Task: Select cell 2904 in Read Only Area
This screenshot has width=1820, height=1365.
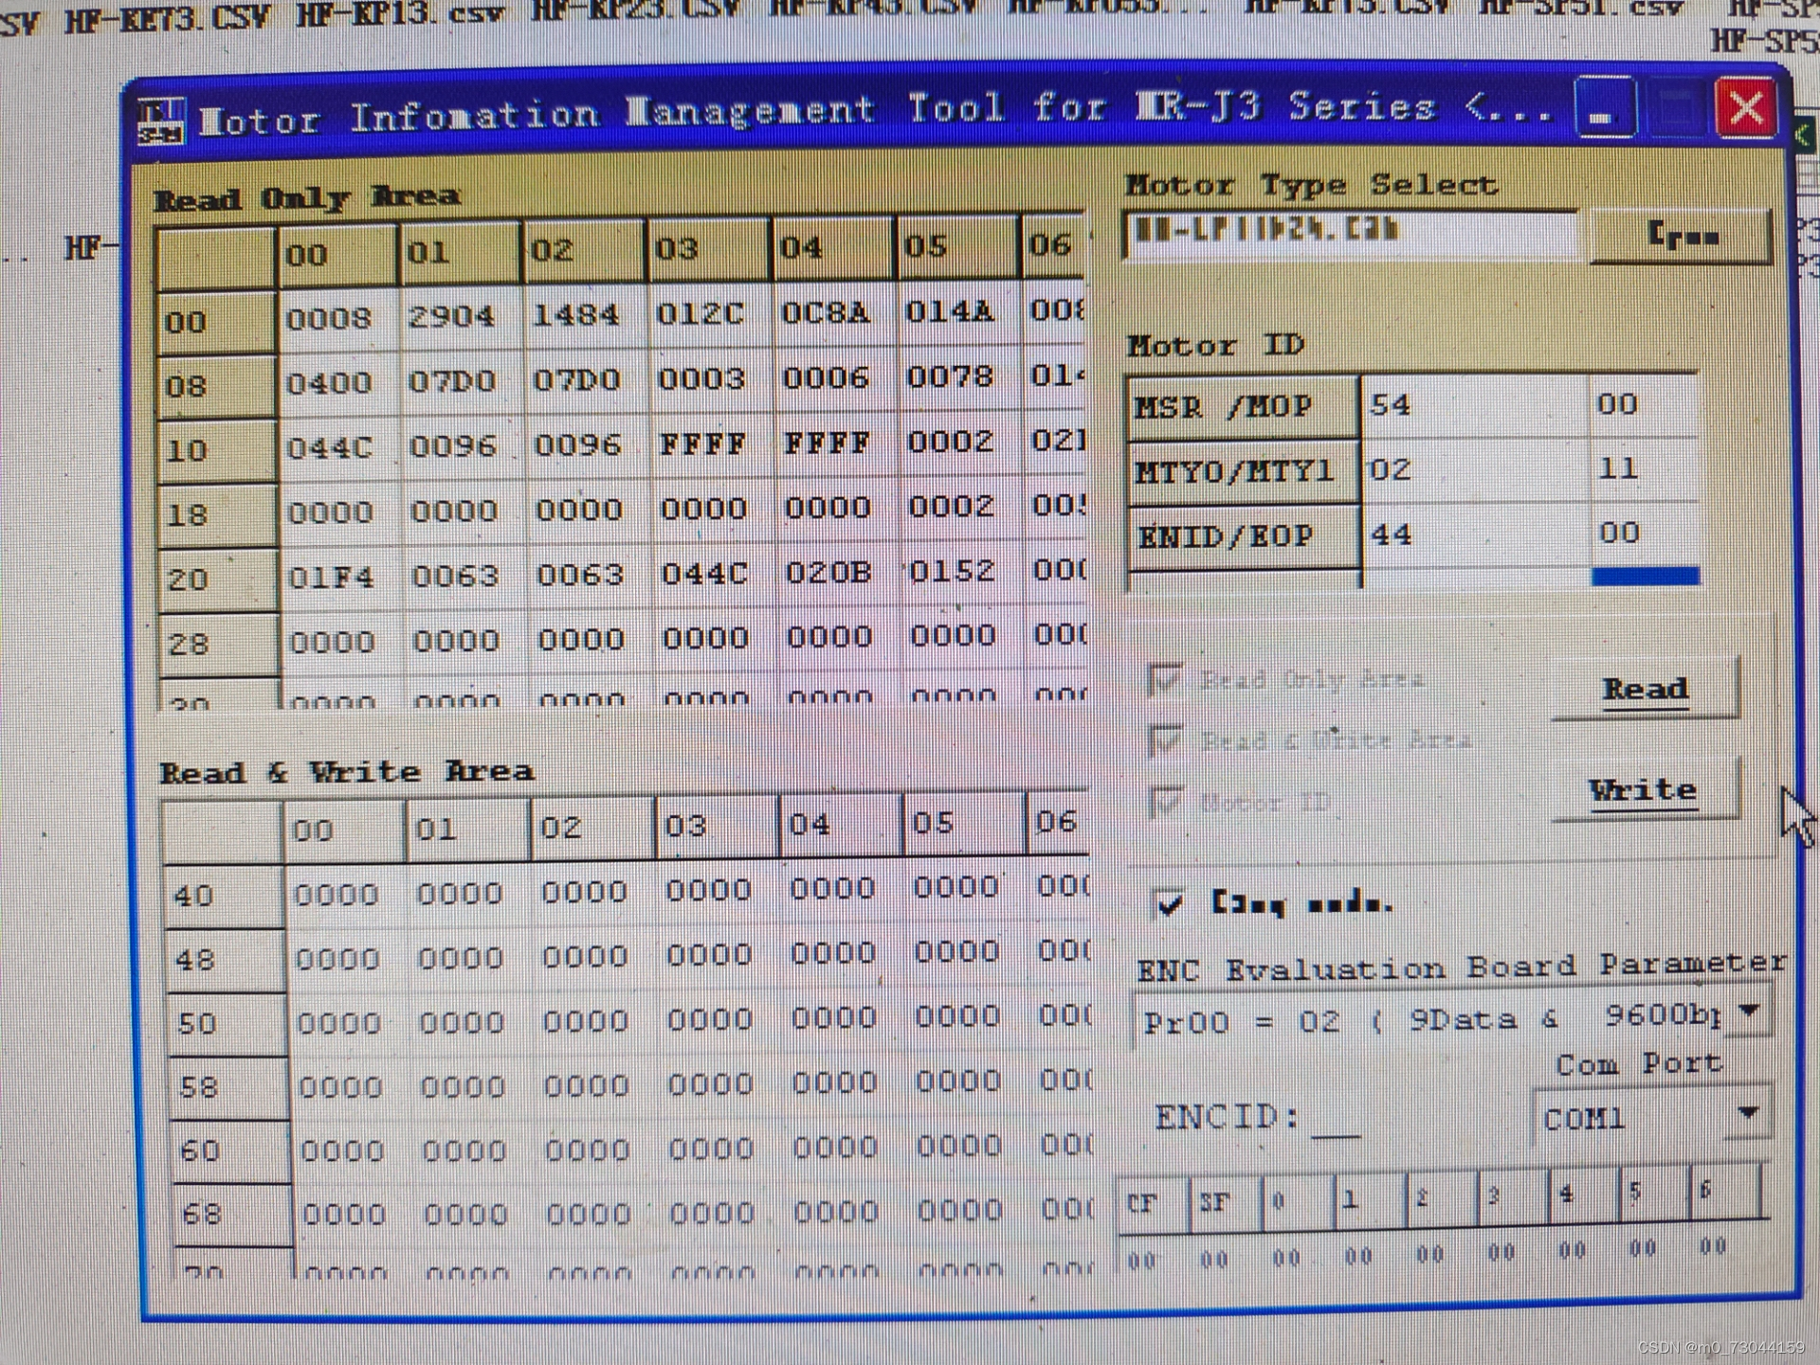Action: coord(461,317)
